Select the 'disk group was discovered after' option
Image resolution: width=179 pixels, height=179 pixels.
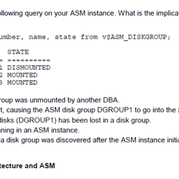click(89, 140)
